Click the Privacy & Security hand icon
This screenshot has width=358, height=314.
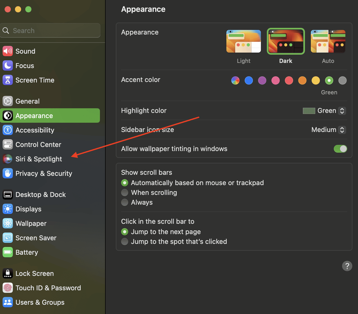click(8, 173)
